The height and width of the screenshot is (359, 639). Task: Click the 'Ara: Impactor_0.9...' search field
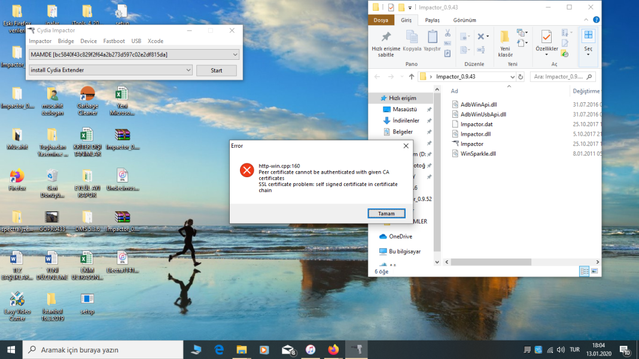coord(559,77)
